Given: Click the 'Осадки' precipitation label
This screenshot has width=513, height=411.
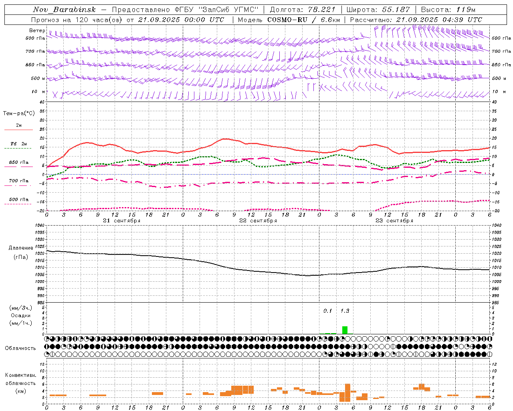Looking at the screenshot, I should (x=21, y=315).
